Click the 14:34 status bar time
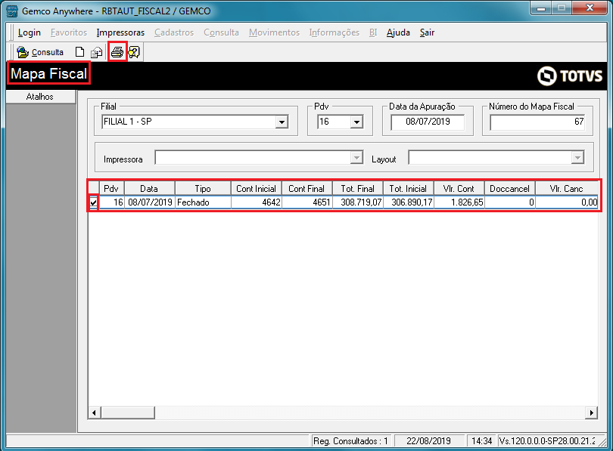The image size is (613, 451). pyautogui.click(x=481, y=441)
